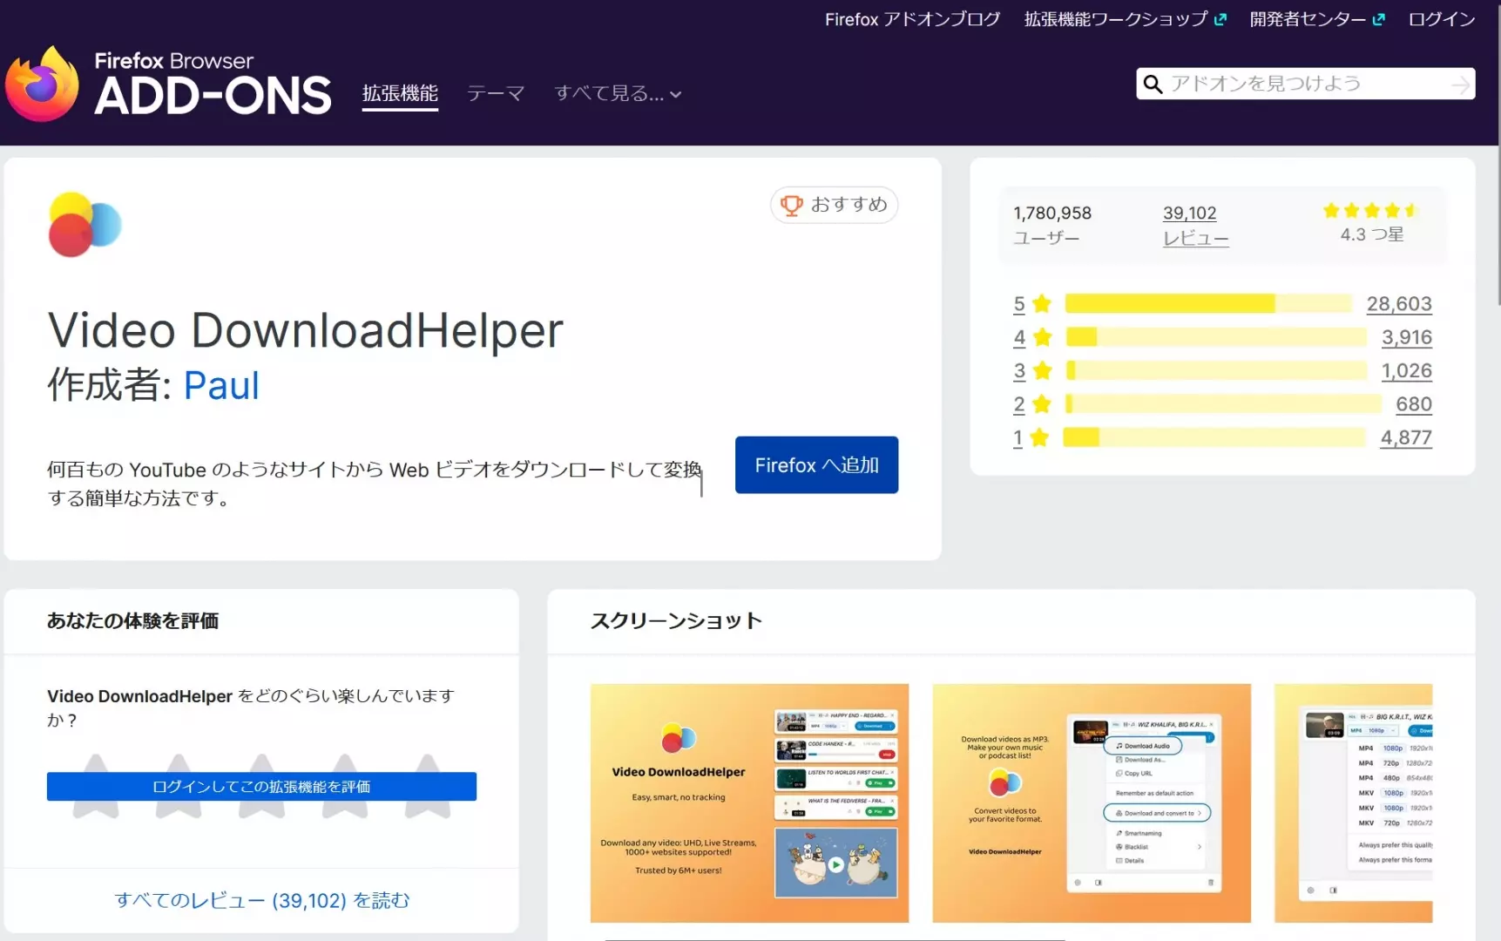Click ログインしてこの拡張機能を評価 button
Viewport: 1501px width, 941px height.
click(261, 787)
